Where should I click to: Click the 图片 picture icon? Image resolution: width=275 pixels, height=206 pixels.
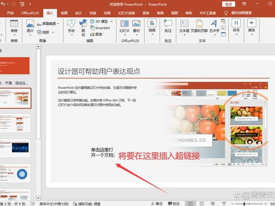(x=30, y=24)
